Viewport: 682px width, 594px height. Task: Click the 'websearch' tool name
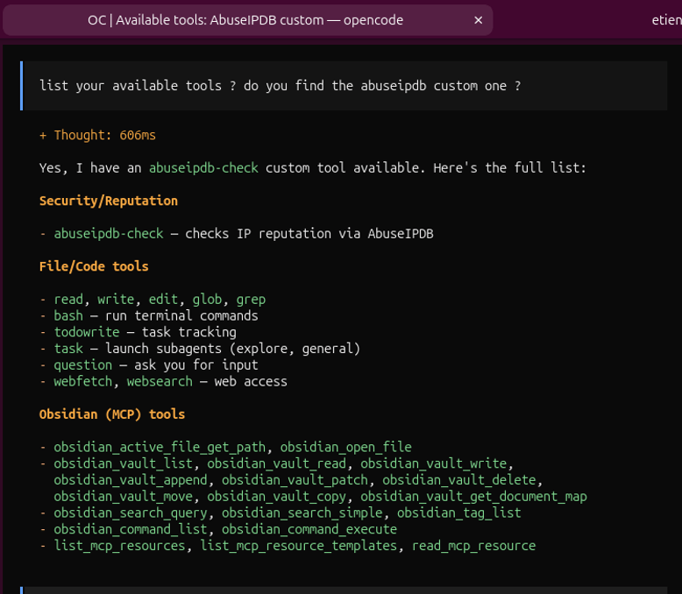[x=160, y=382]
